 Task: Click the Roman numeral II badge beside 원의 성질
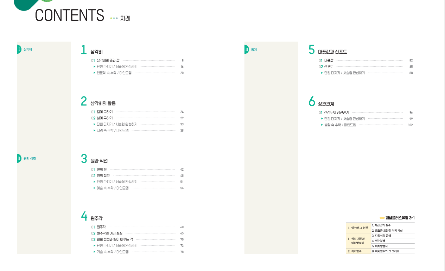[x=19, y=159]
